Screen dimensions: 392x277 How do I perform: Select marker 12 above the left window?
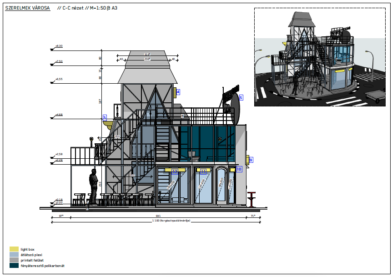(x=175, y=171)
